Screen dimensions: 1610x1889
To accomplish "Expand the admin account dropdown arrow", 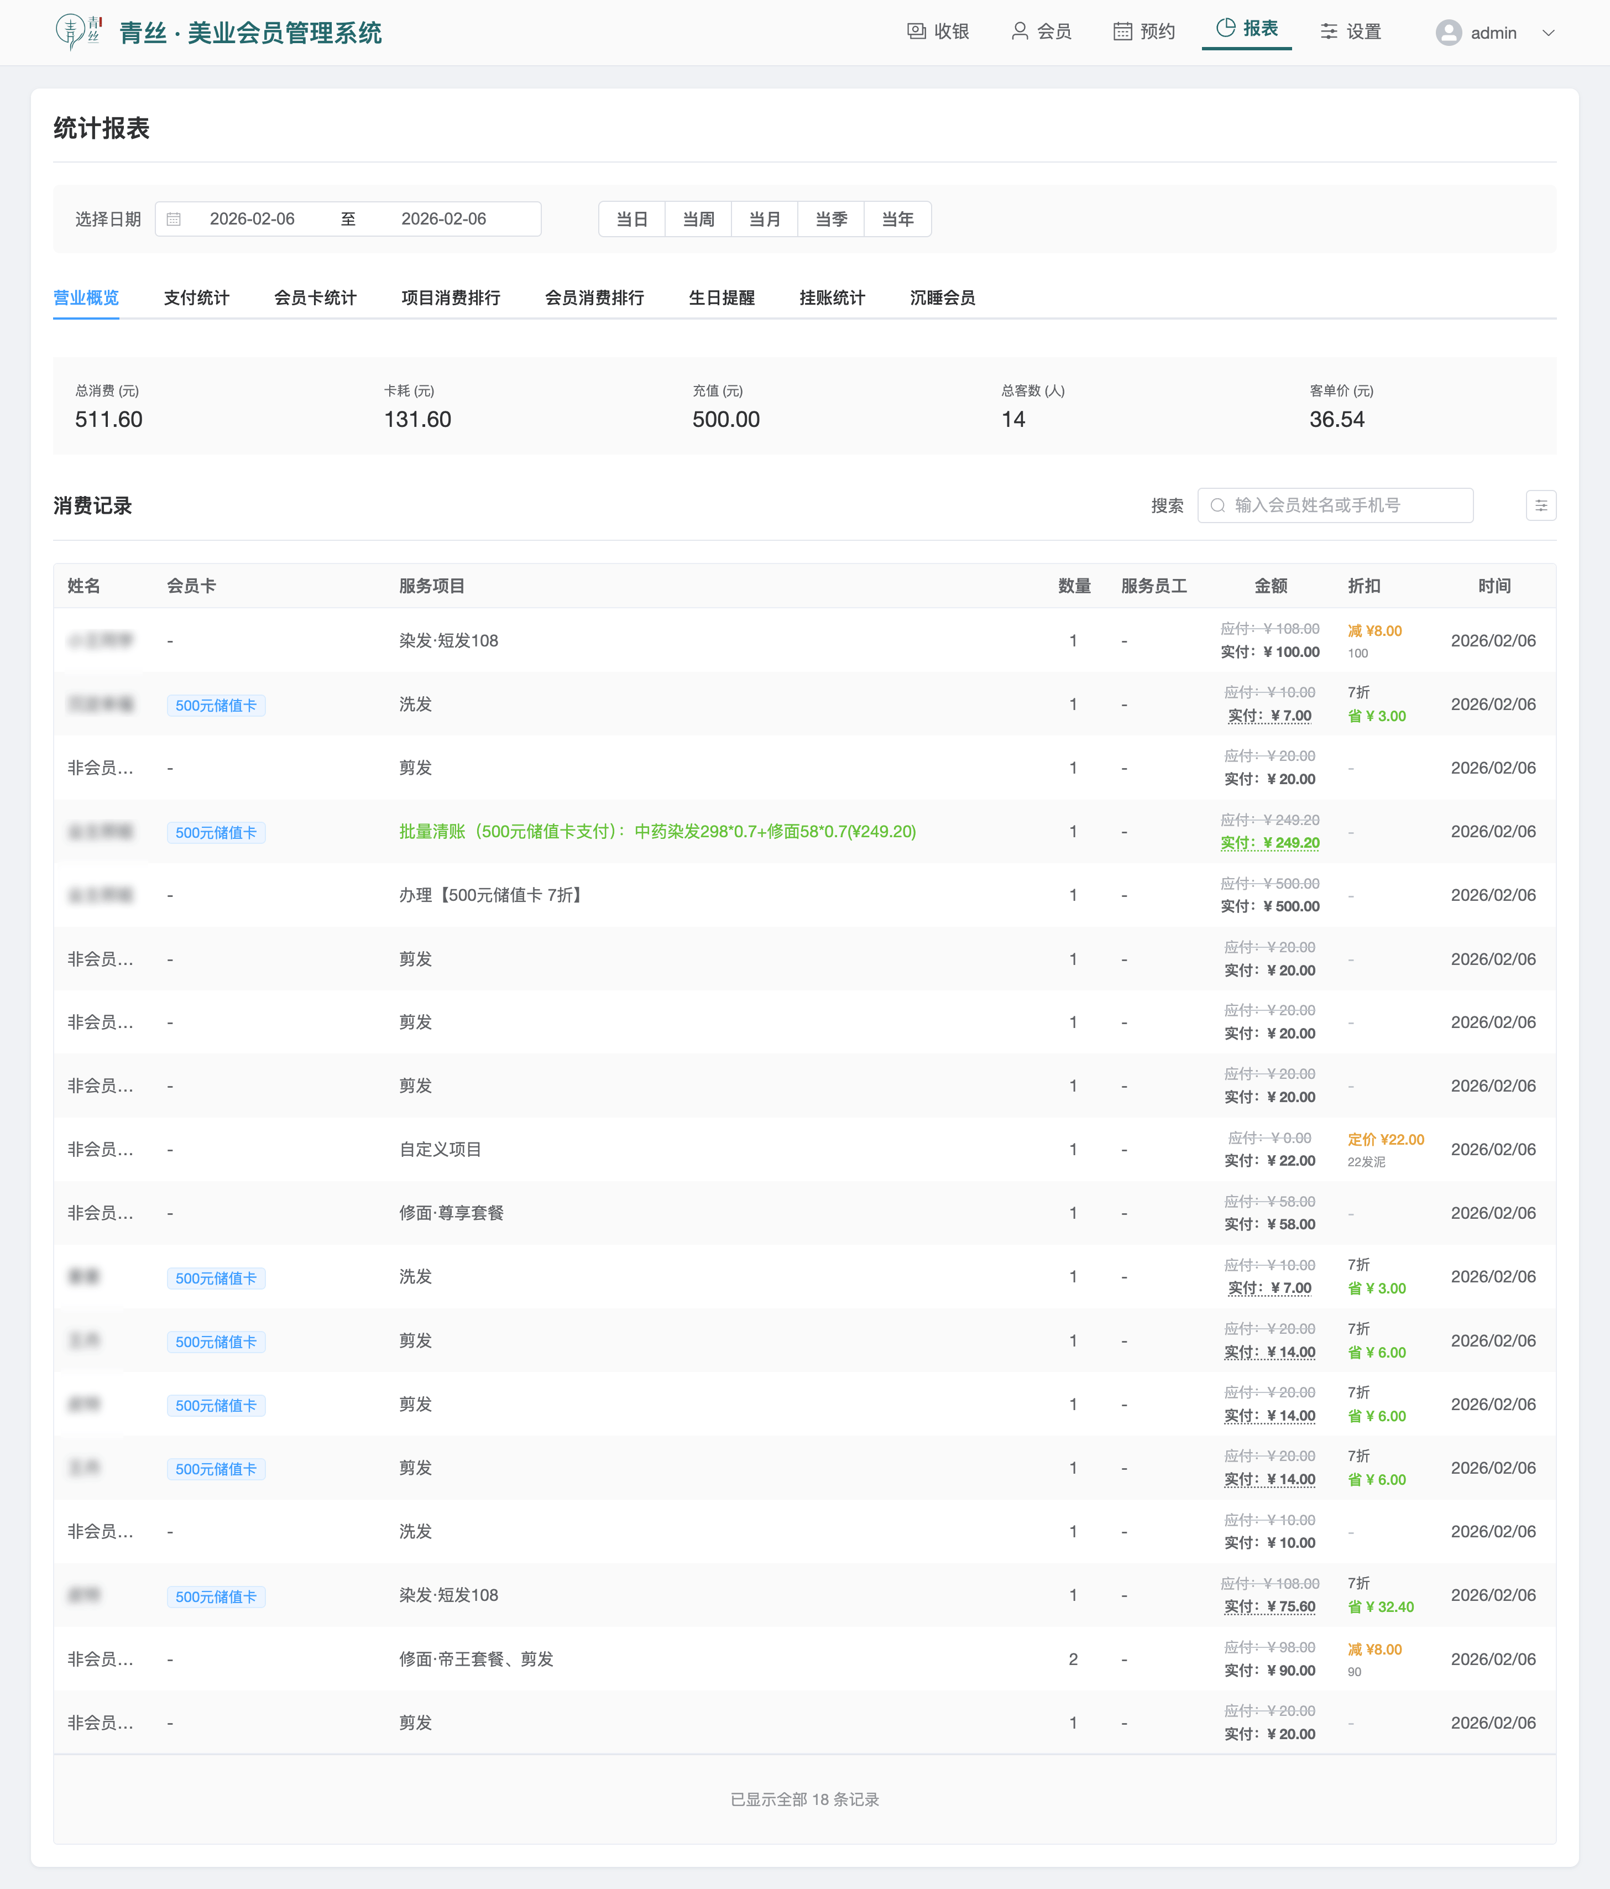I will (1548, 33).
